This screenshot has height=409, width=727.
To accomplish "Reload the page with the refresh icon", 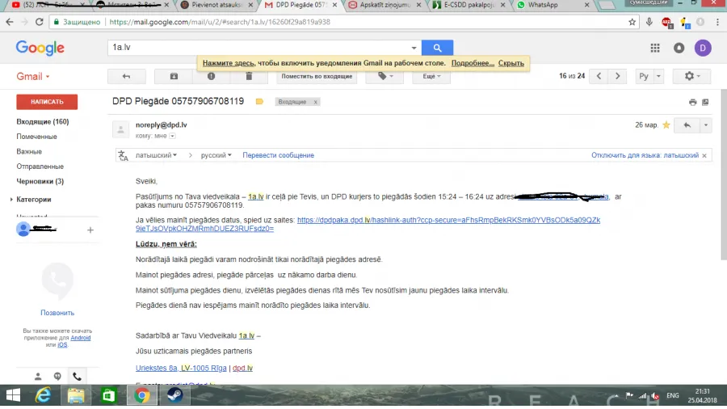I will pos(40,22).
